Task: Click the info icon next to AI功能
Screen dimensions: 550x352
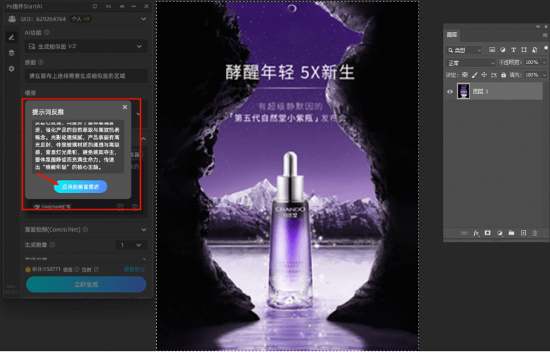Action: click(x=47, y=33)
